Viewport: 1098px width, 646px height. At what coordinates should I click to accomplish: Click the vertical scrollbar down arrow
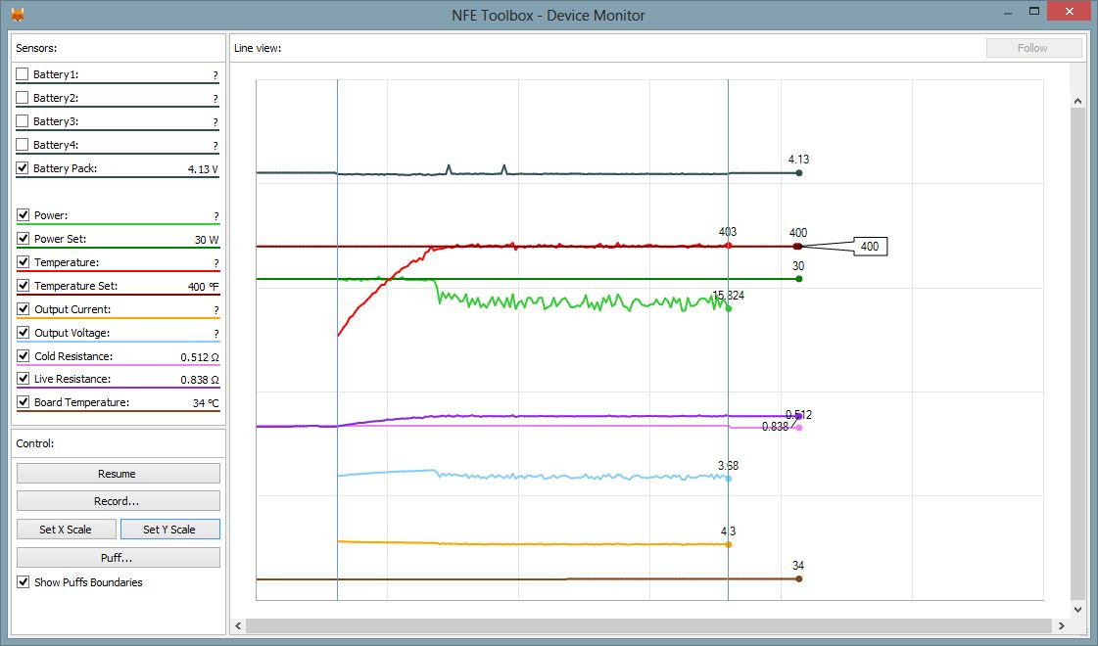pos(1077,609)
